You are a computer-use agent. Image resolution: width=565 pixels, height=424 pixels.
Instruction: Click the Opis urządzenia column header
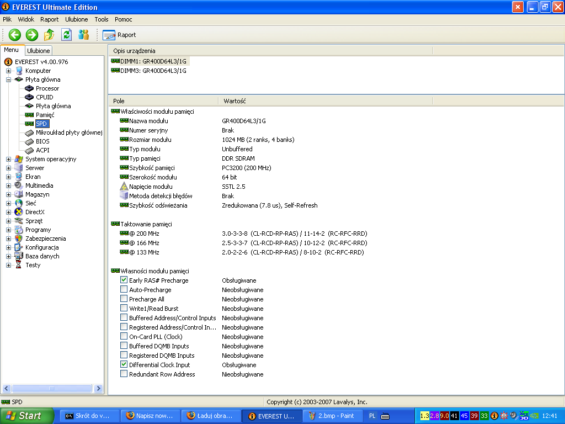coord(270,51)
